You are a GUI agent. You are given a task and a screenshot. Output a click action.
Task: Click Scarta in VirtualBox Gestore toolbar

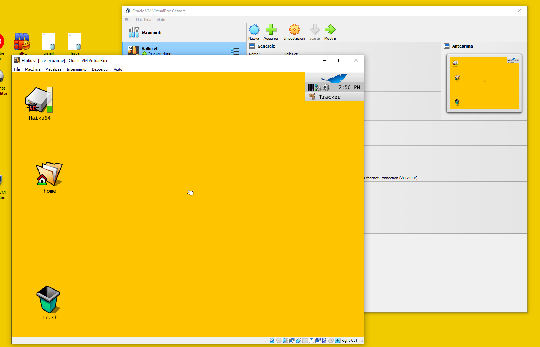tap(314, 32)
